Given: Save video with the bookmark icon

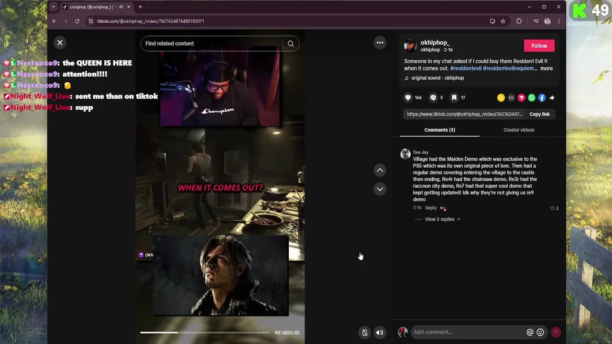Looking at the screenshot, I should [454, 97].
